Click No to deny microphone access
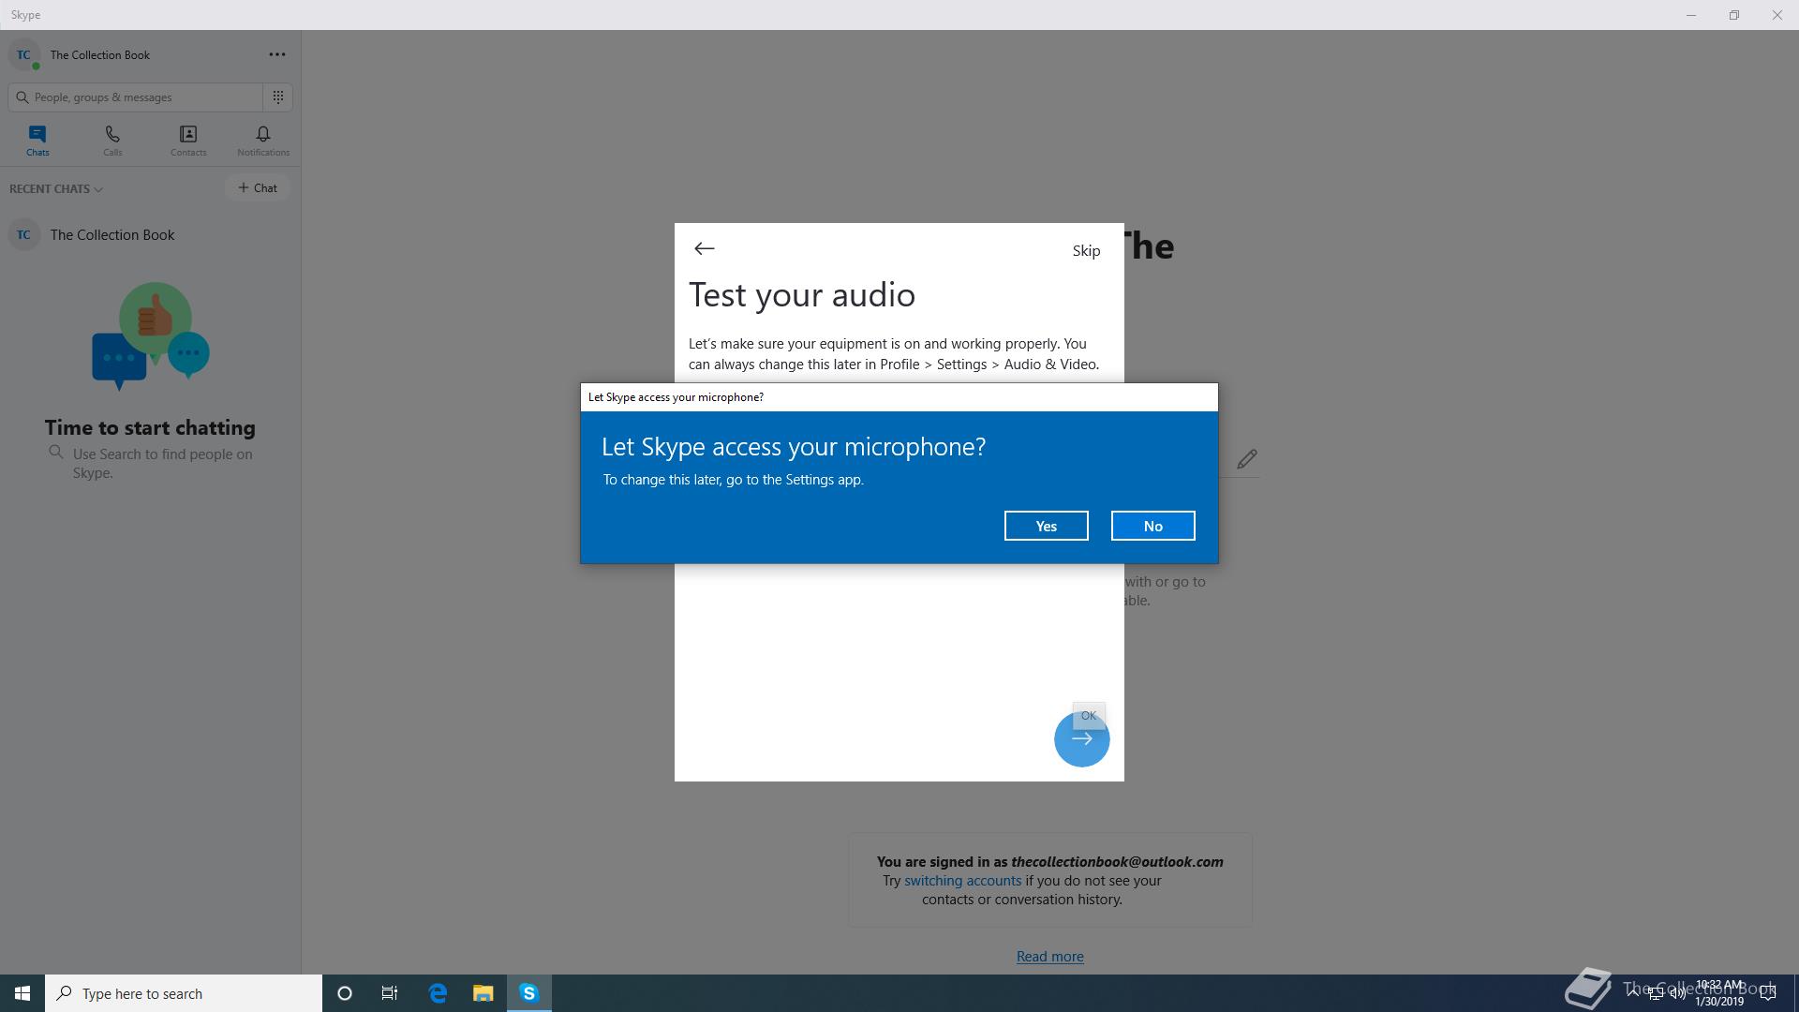 [x=1152, y=526]
